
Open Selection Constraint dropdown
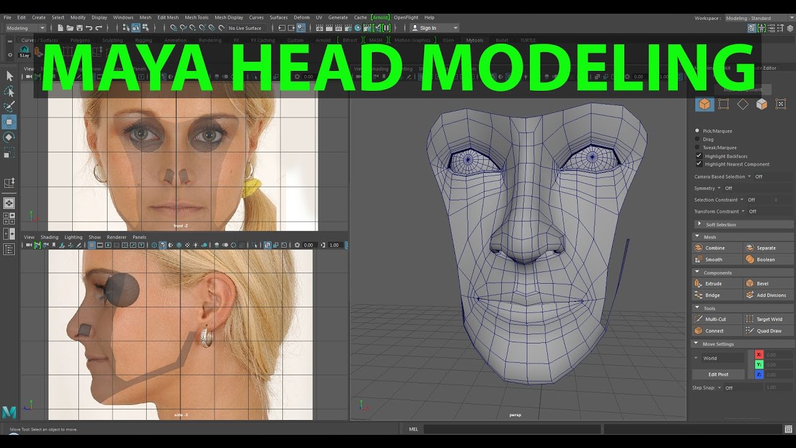tap(742, 200)
